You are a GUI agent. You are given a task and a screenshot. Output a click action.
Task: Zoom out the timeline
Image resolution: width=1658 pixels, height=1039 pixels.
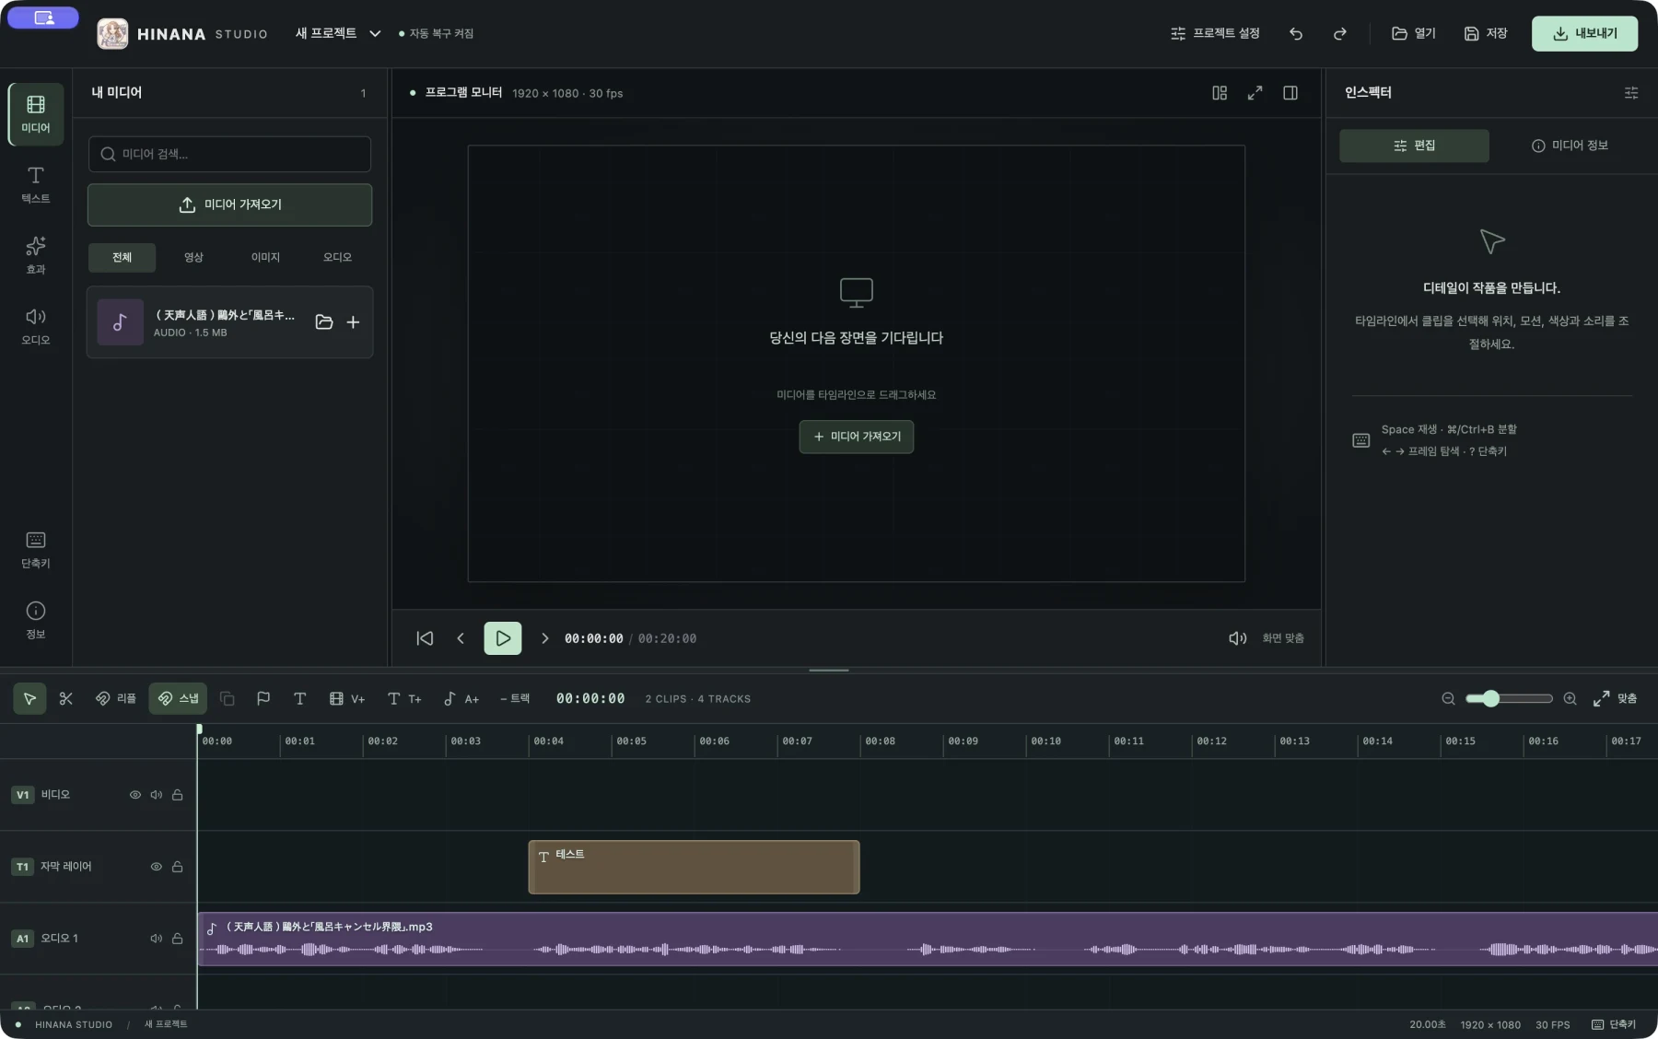click(1448, 698)
